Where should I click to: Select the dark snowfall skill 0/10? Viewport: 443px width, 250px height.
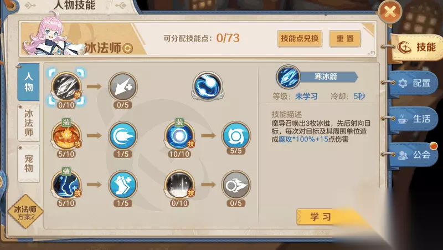point(179,185)
